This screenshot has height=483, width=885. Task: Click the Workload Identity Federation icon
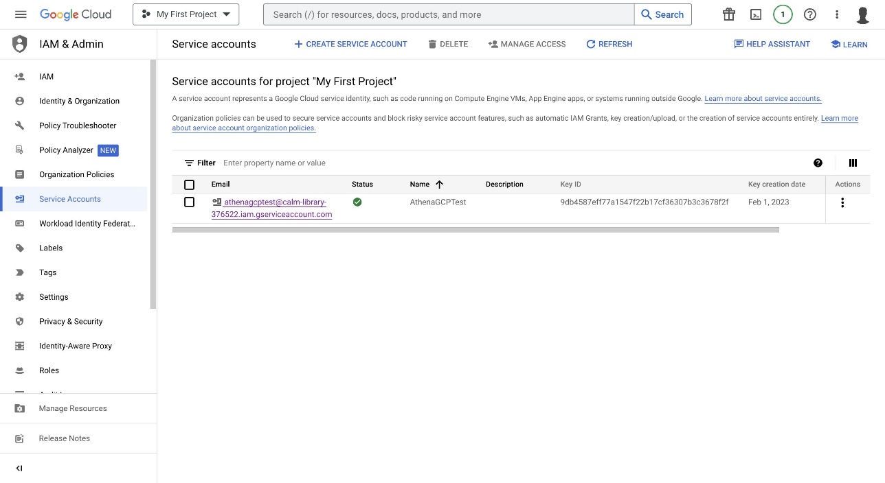point(20,224)
